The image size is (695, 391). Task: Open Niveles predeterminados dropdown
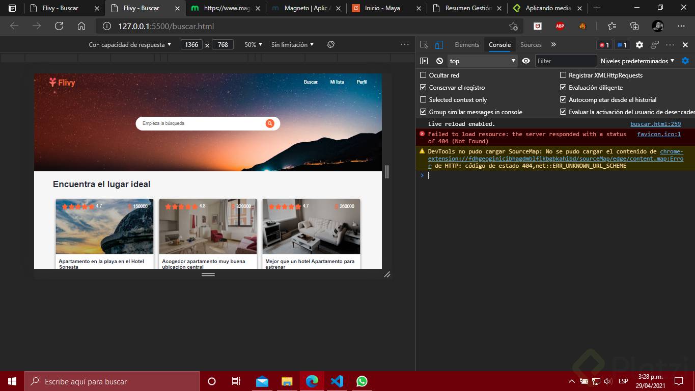637,61
